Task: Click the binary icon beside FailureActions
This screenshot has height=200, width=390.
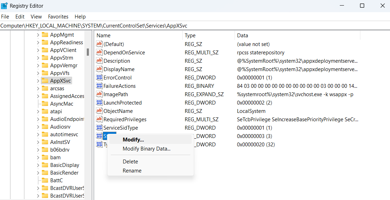Action: coord(99,86)
